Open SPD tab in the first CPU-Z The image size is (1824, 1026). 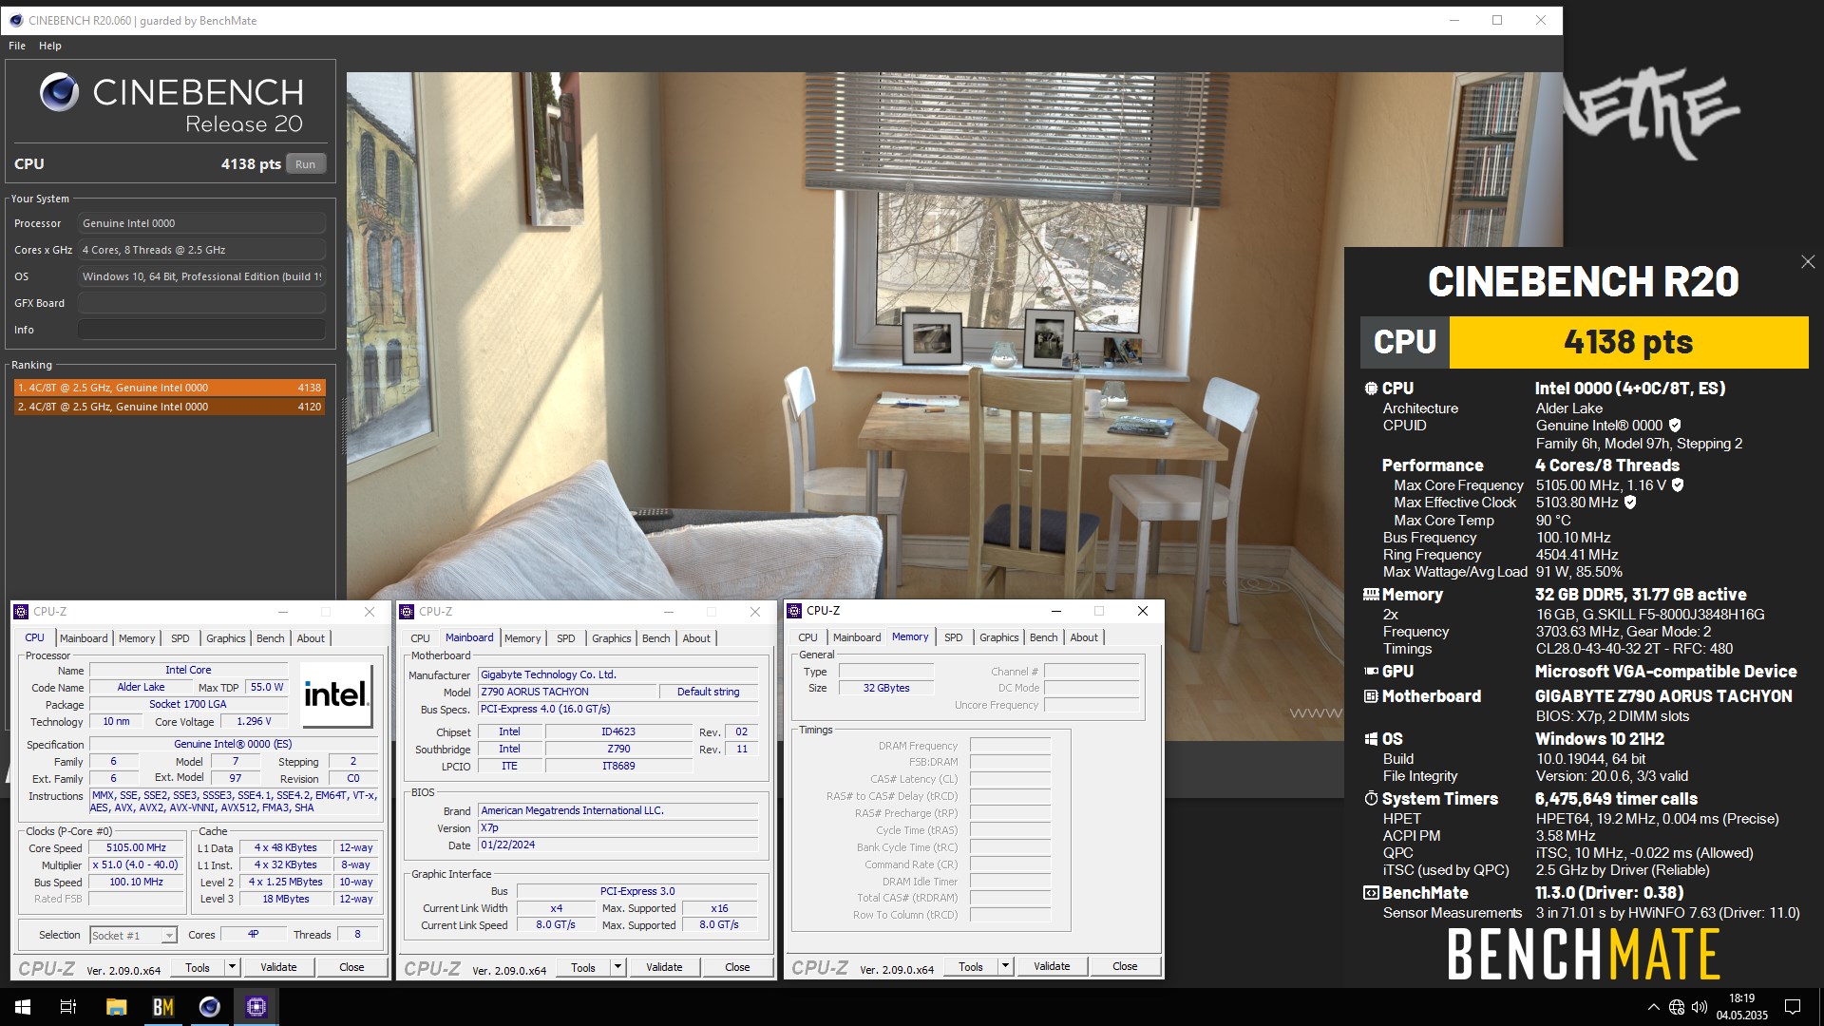click(x=180, y=638)
